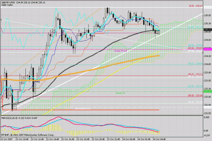
Task: Click the 235.55 price axis value
Action: 208,16
